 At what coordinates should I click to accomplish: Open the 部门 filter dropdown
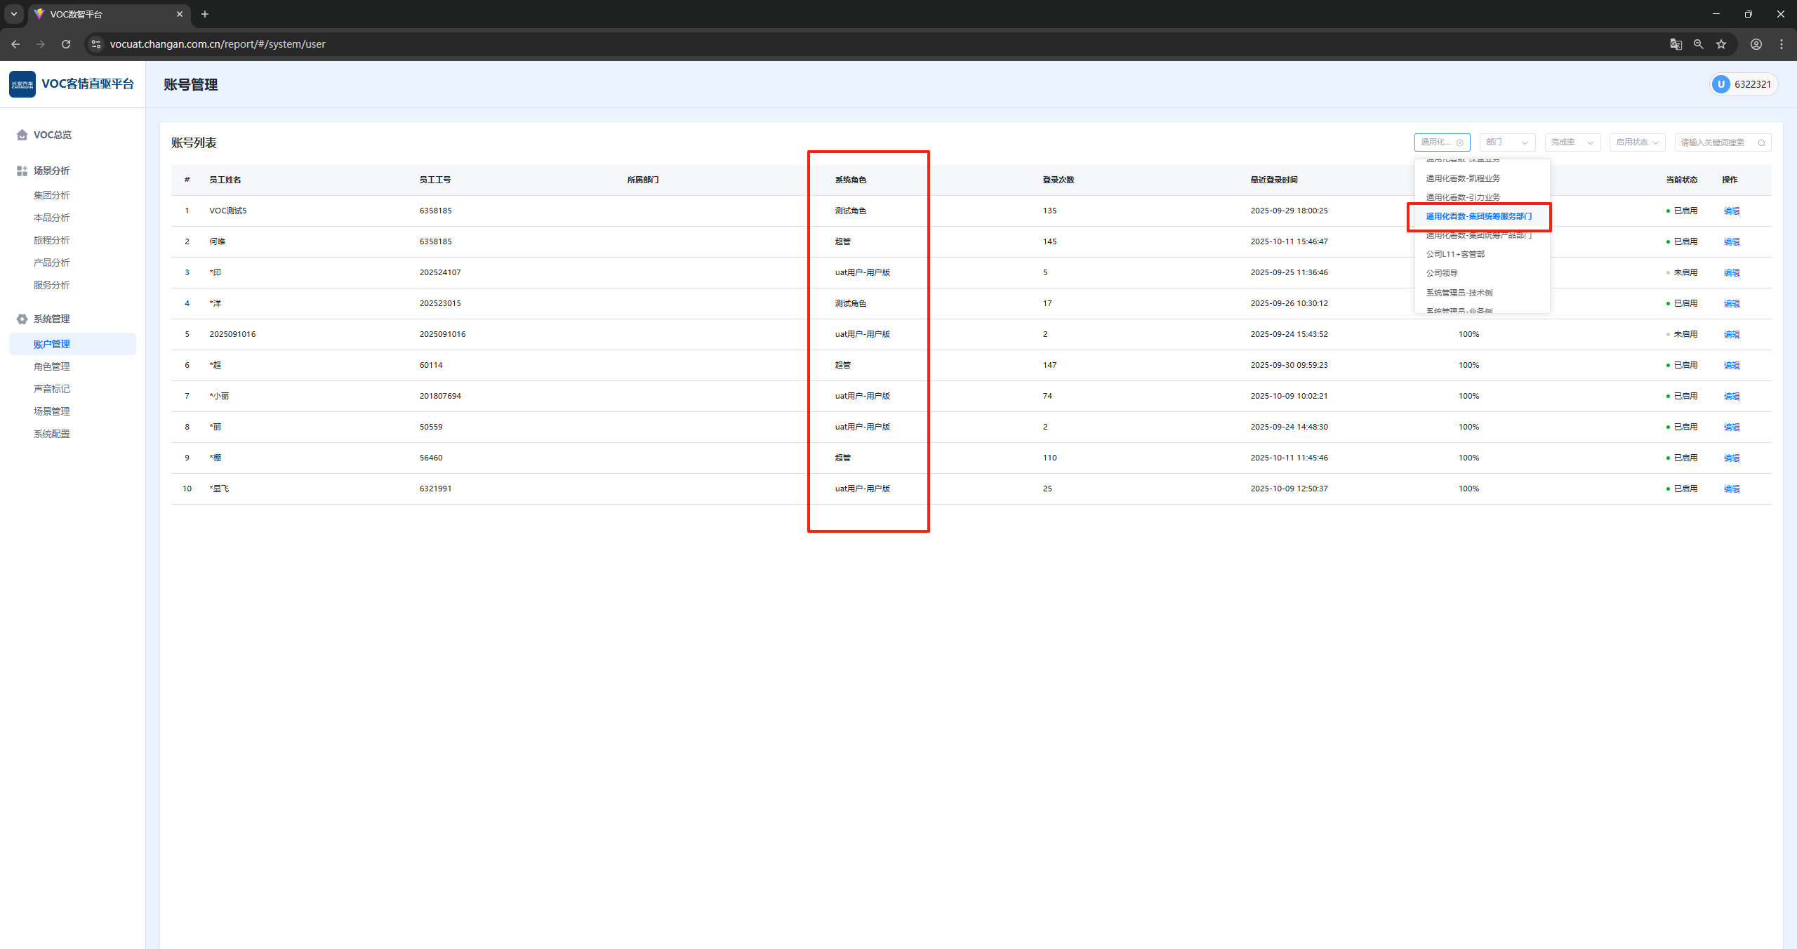click(x=1506, y=142)
